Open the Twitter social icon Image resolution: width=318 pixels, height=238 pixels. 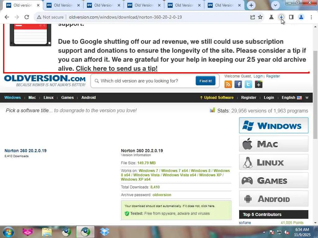[x=248, y=84]
